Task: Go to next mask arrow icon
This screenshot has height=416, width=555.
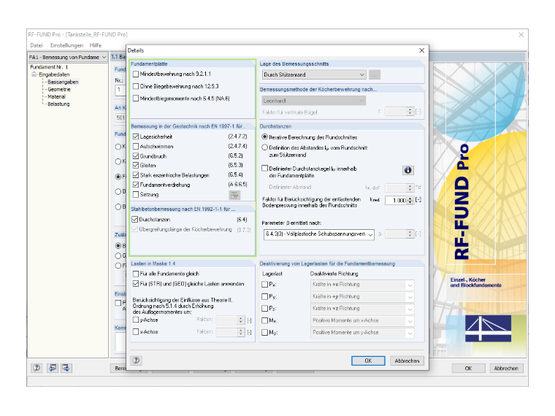Action: pyautogui.click(x=66, y=368)
